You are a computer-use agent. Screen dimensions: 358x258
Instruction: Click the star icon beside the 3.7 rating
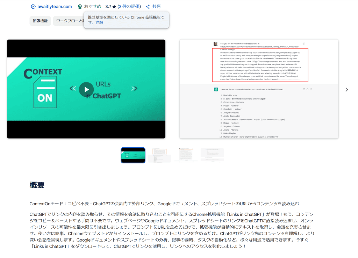click(x=114, y=6)
